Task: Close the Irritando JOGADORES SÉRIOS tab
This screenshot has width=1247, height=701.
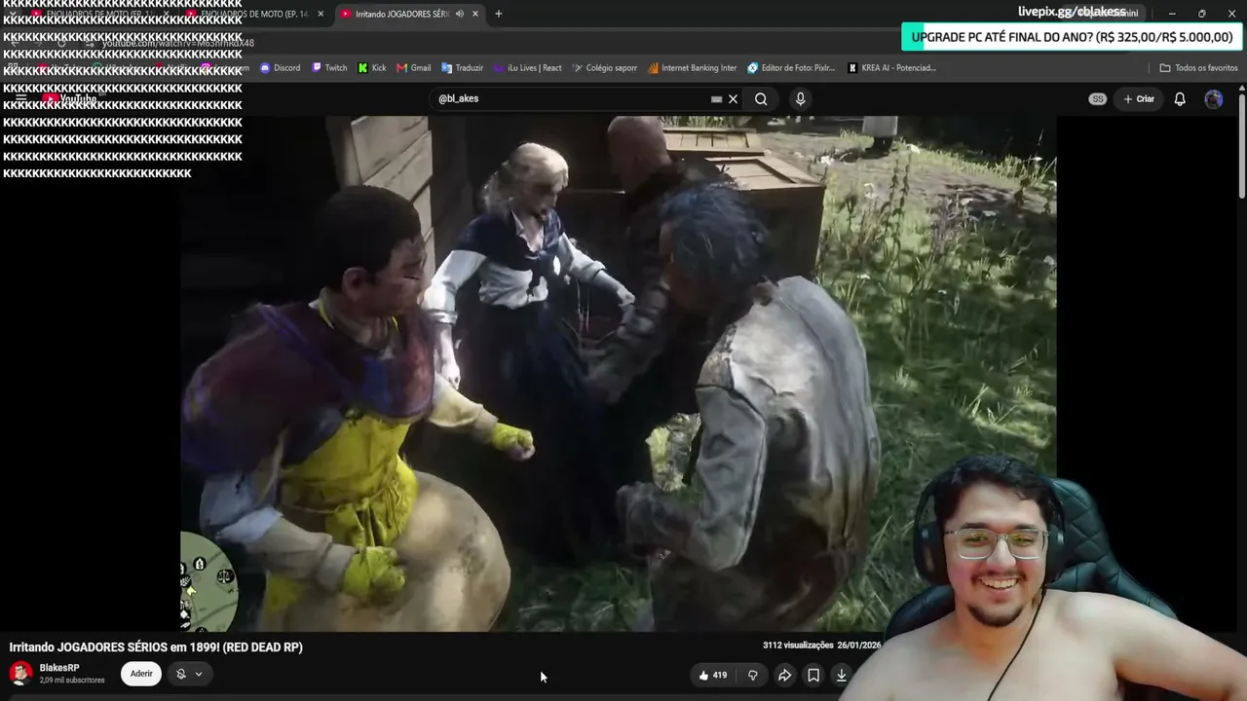Action: [475, 14]
